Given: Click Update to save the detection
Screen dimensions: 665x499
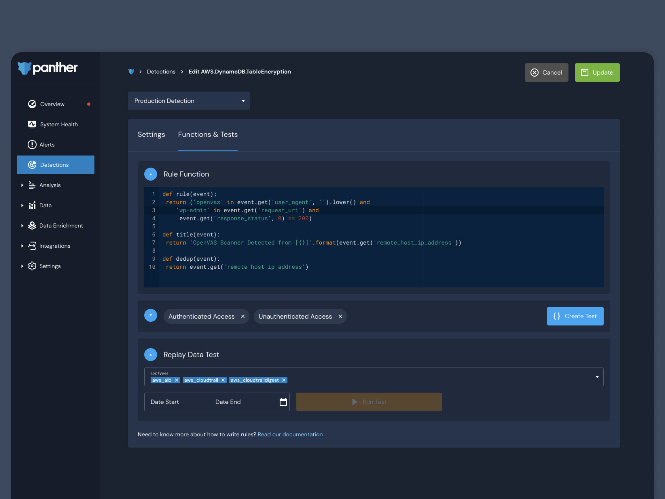Looking at the screenshot, I should pos(597,72).
